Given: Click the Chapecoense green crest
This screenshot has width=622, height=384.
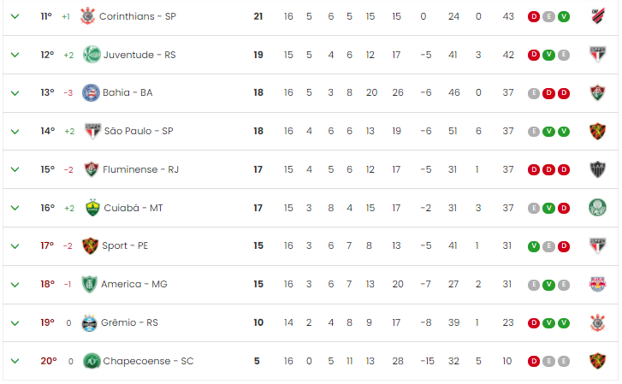Looking at the screenshot, I should 92,361.
